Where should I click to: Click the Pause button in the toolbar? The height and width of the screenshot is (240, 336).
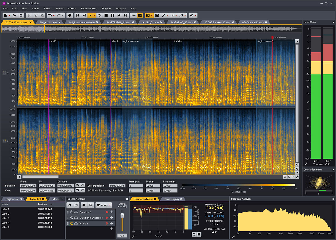click(113, 15)
